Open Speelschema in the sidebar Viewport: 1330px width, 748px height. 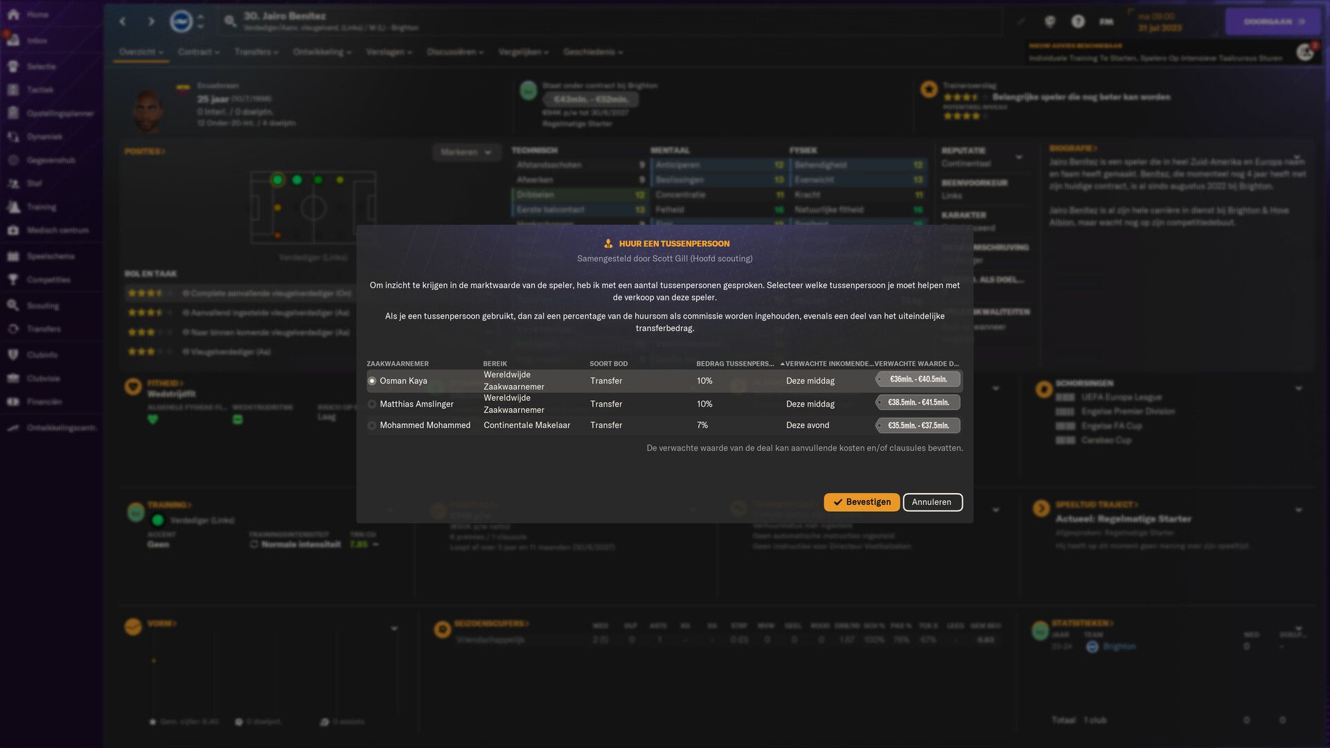(50, 256)
